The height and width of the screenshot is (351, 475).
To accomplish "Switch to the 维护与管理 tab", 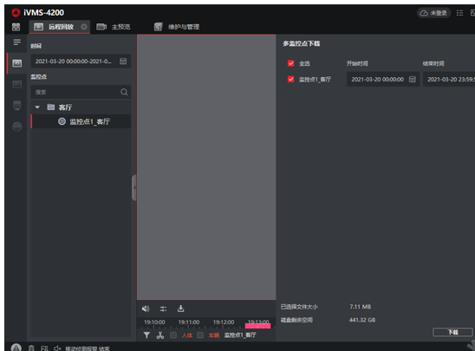I will (x=177, y=27).
